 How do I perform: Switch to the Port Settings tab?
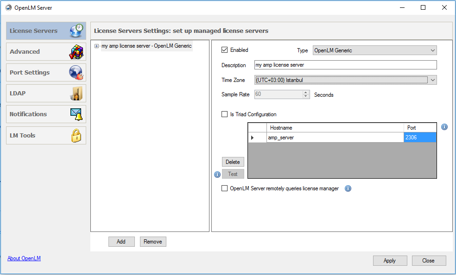tap(30, 73)
